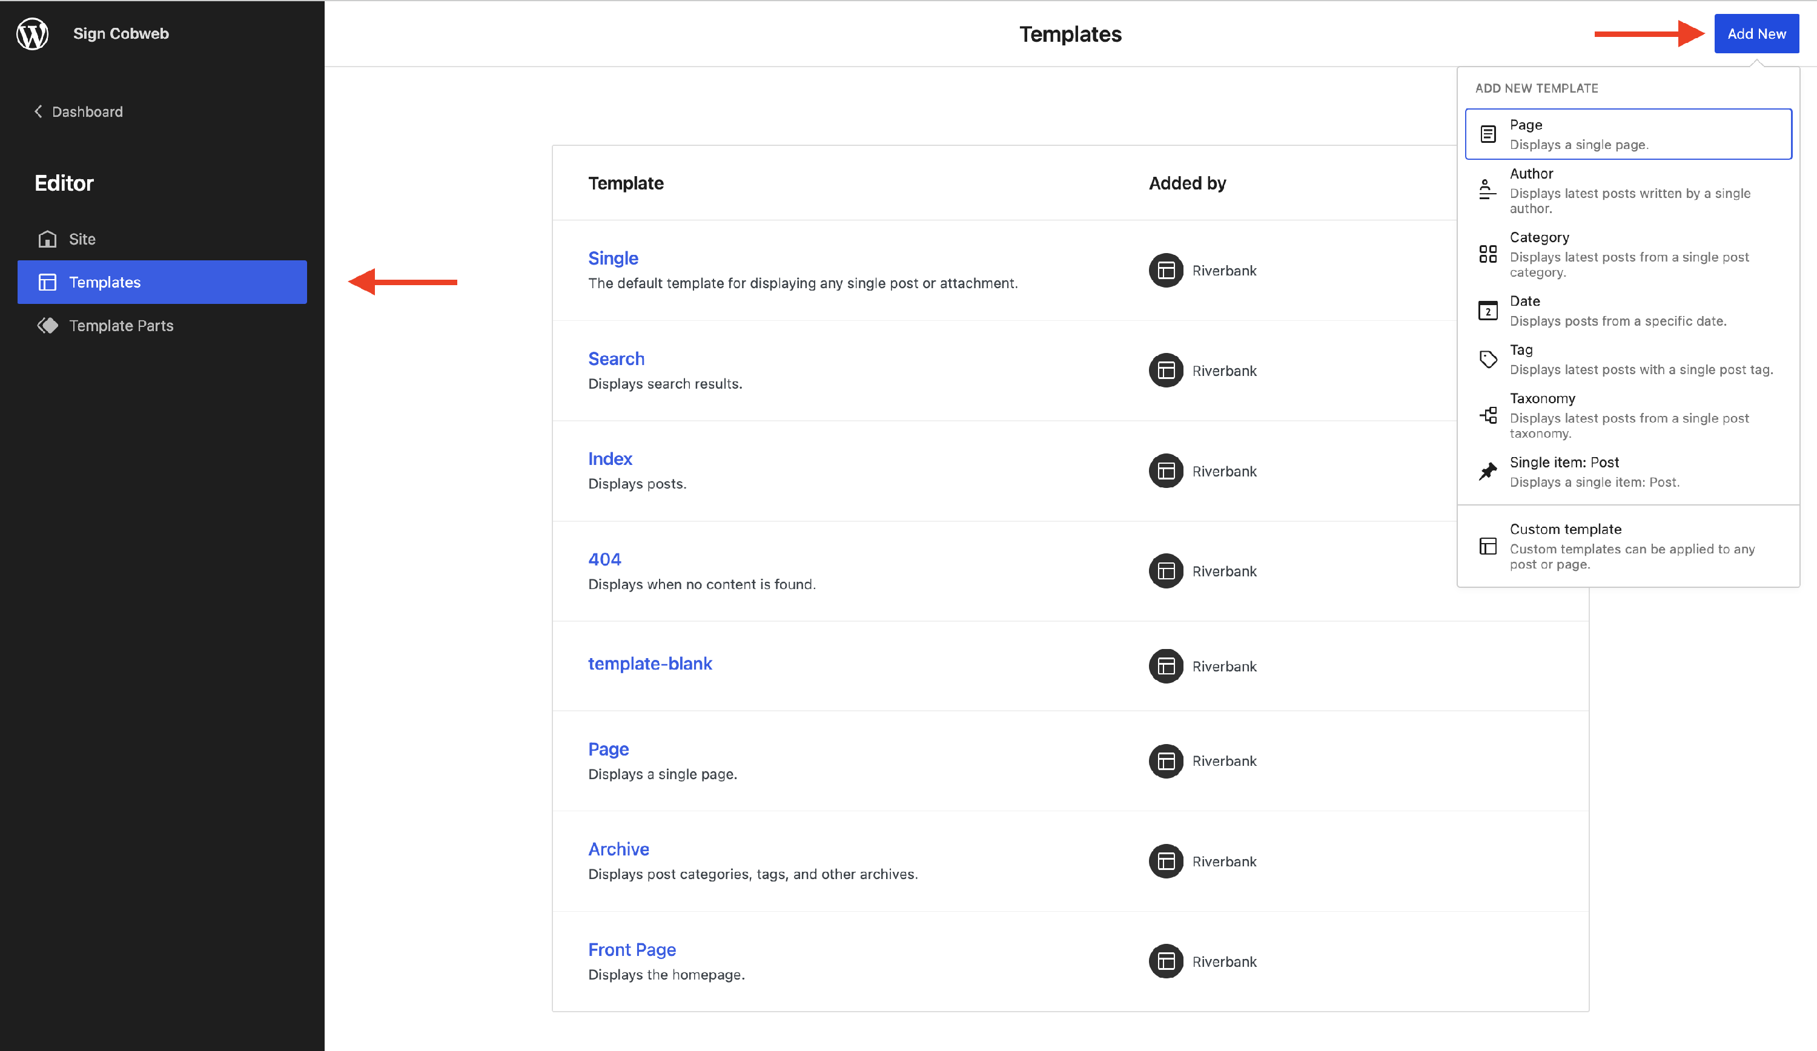Screen dimensions: 1817x1051
Task: Open the template-blank link
Action: click(650, 663)
